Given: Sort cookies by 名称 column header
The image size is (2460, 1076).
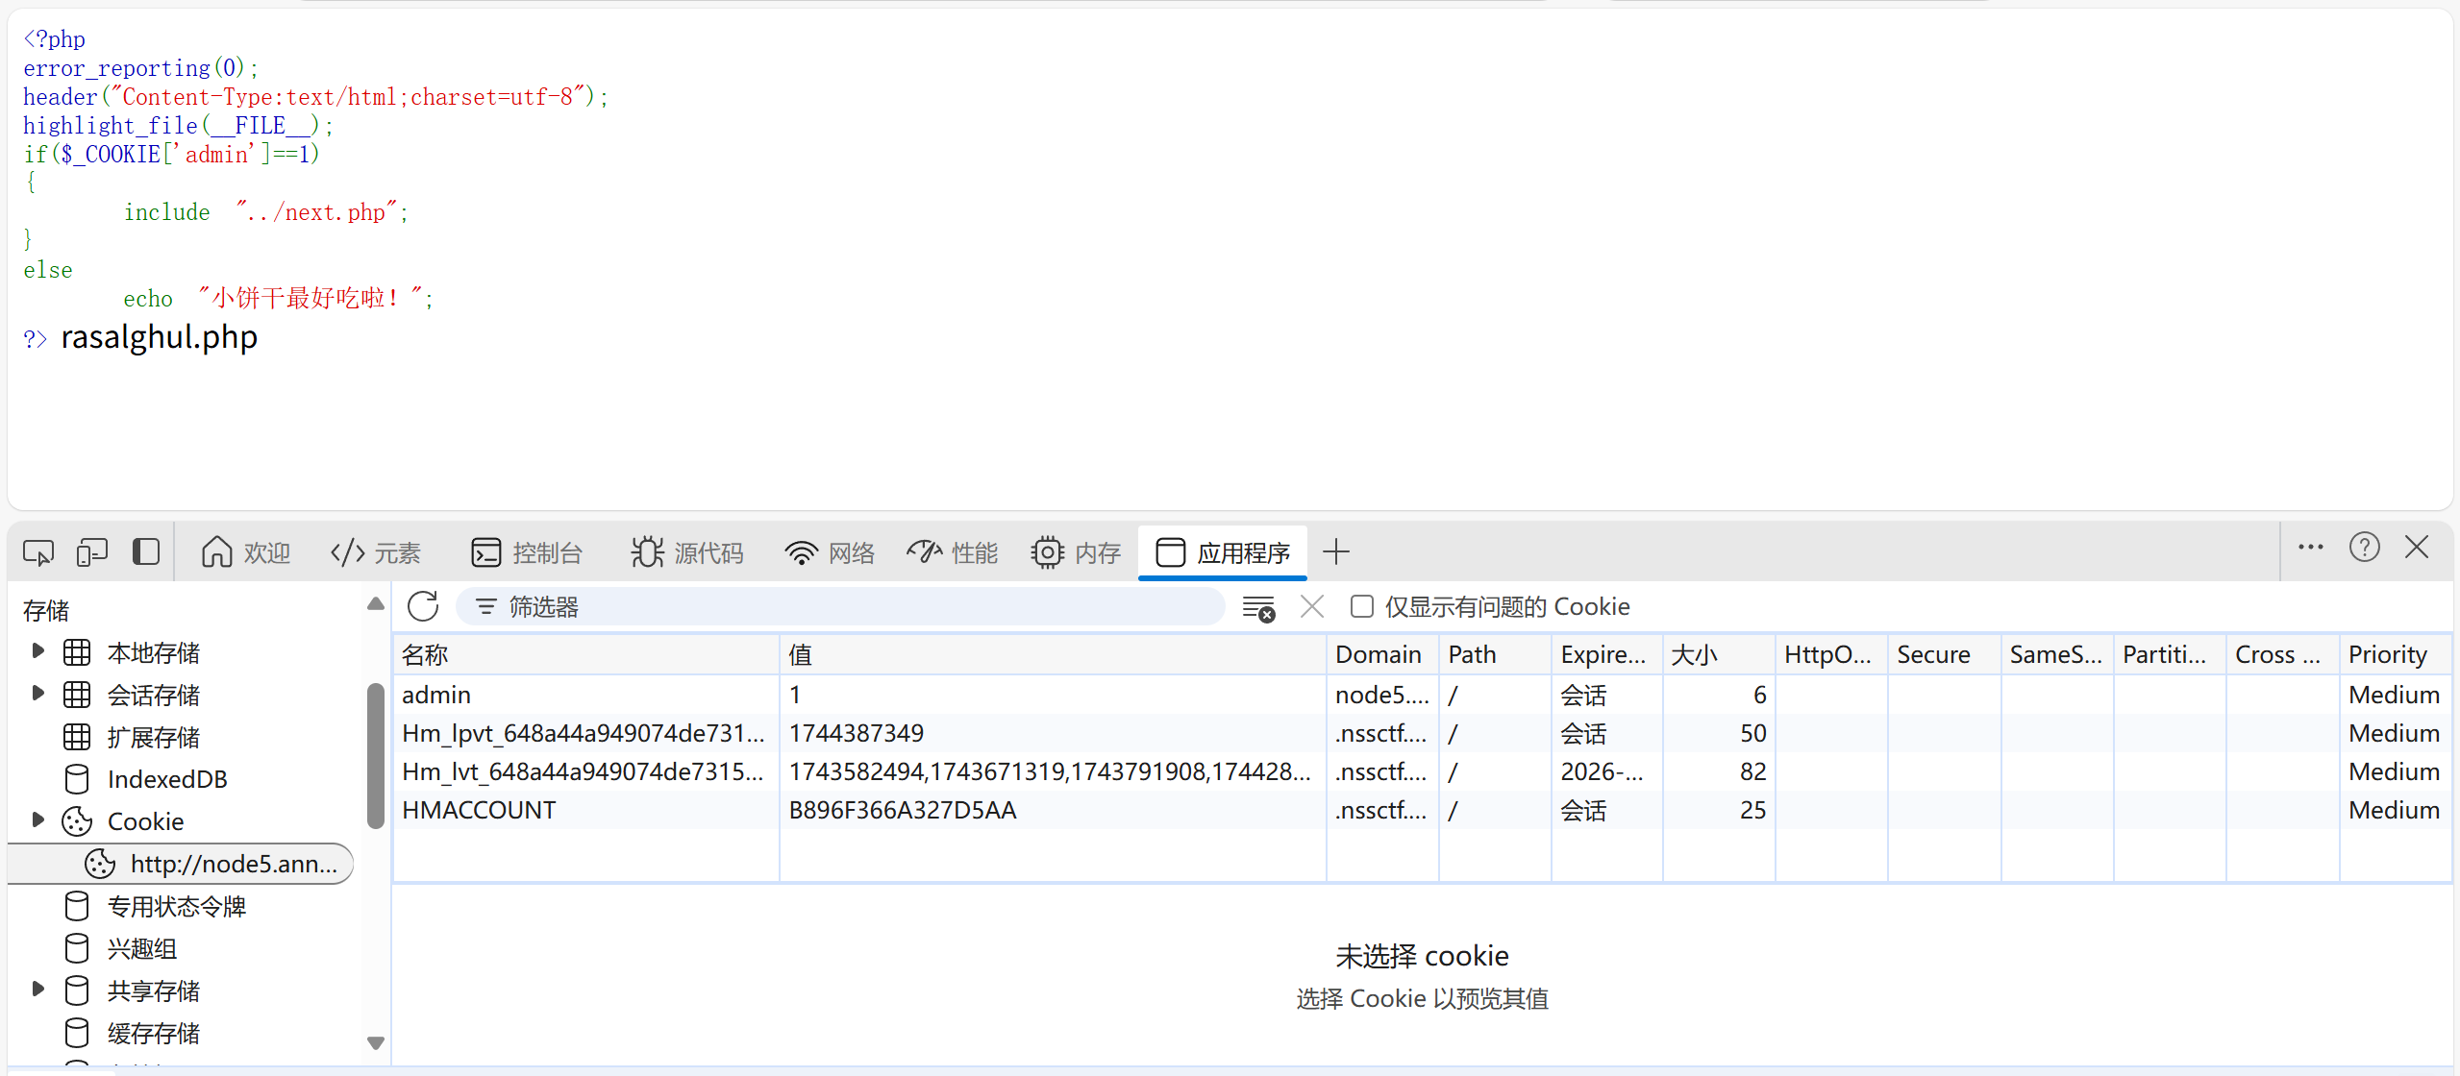Looking at the screenshot, I should [x=584, y=655].
